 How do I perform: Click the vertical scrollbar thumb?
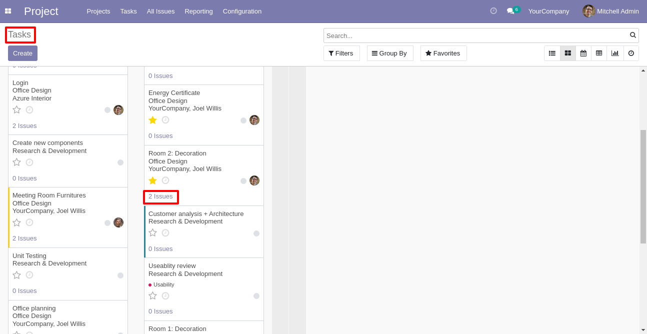tap(643, 186)
